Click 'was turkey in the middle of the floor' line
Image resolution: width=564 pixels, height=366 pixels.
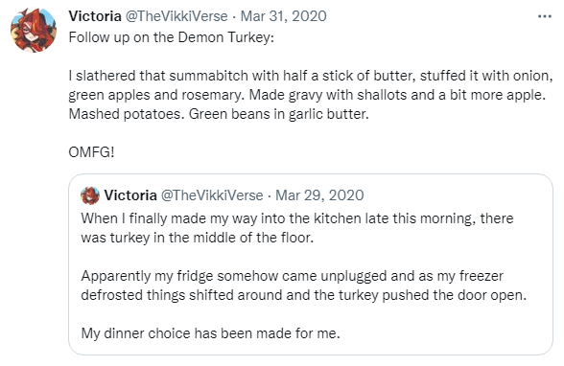click(x=198, y=238)
